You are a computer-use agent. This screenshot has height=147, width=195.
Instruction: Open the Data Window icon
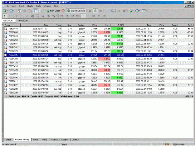pos(25,11)
